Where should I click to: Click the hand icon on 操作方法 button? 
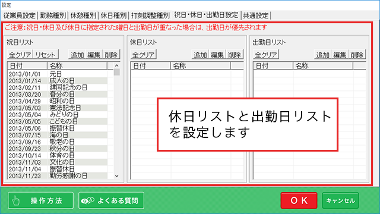click(x=16, y=201)
